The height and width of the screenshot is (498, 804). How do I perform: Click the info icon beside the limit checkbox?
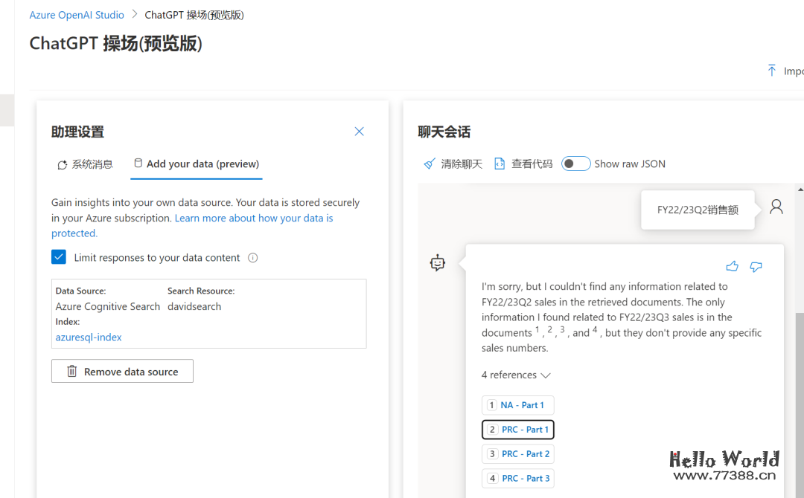pyautogui.click(x=252, y=257)
